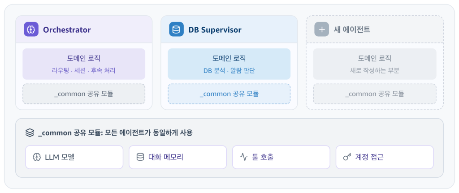Click the blue DB Supervisor database icon

(176, 29)
